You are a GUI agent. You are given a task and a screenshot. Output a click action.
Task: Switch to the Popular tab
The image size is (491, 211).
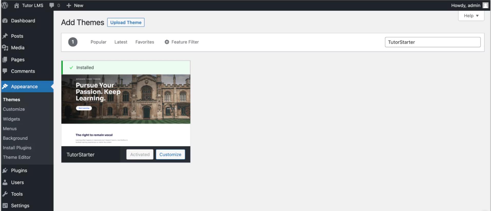(x=99, y=42)
